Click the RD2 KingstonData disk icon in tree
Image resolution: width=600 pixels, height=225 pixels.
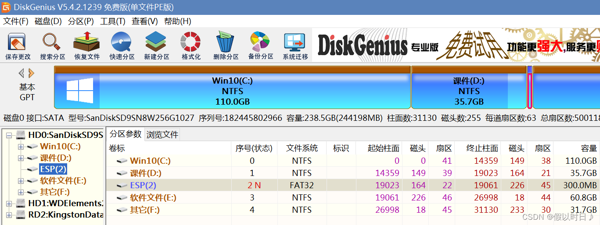click(20, 214)
